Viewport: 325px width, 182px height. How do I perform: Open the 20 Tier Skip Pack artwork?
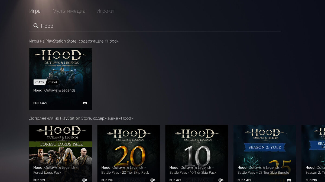tap(128, 153)
